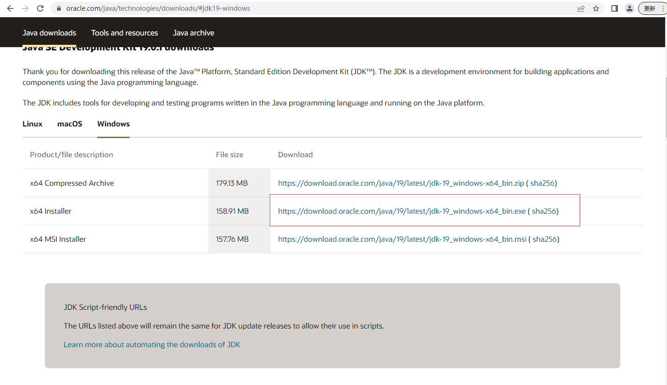Open sha256 link for MSI Installer
The width and height of the screenshot is (667, 385).
[545, 239]
